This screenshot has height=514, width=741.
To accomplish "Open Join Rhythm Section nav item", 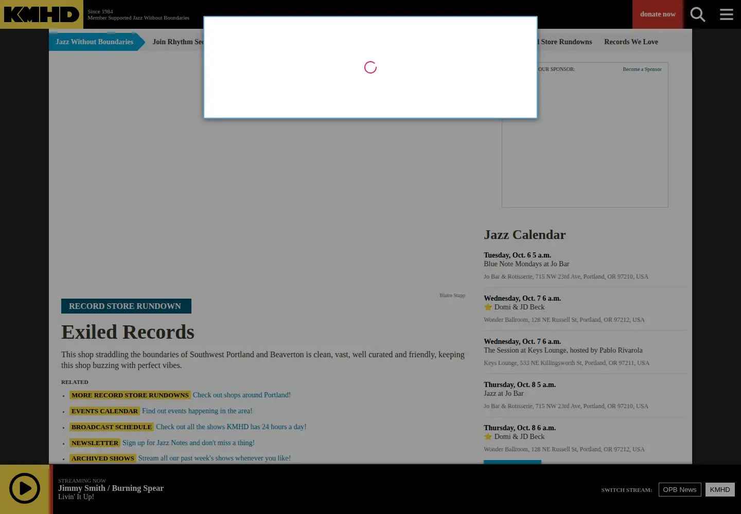I will tap(178, 42).
